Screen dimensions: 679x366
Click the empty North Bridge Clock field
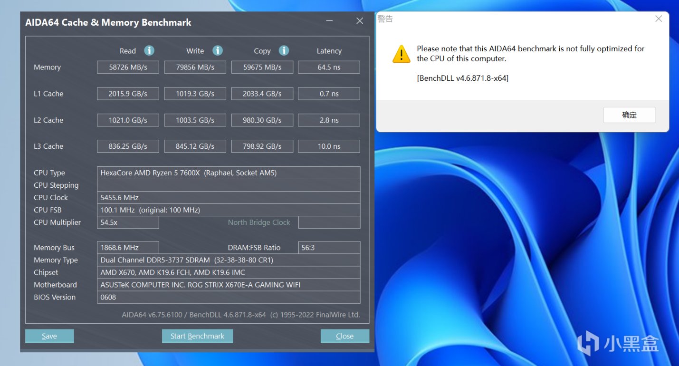329,222
